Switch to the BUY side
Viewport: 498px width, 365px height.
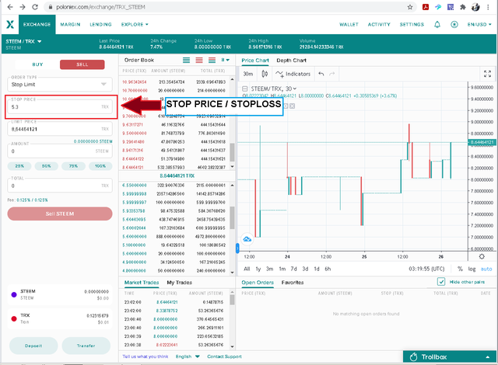(37, 64)
